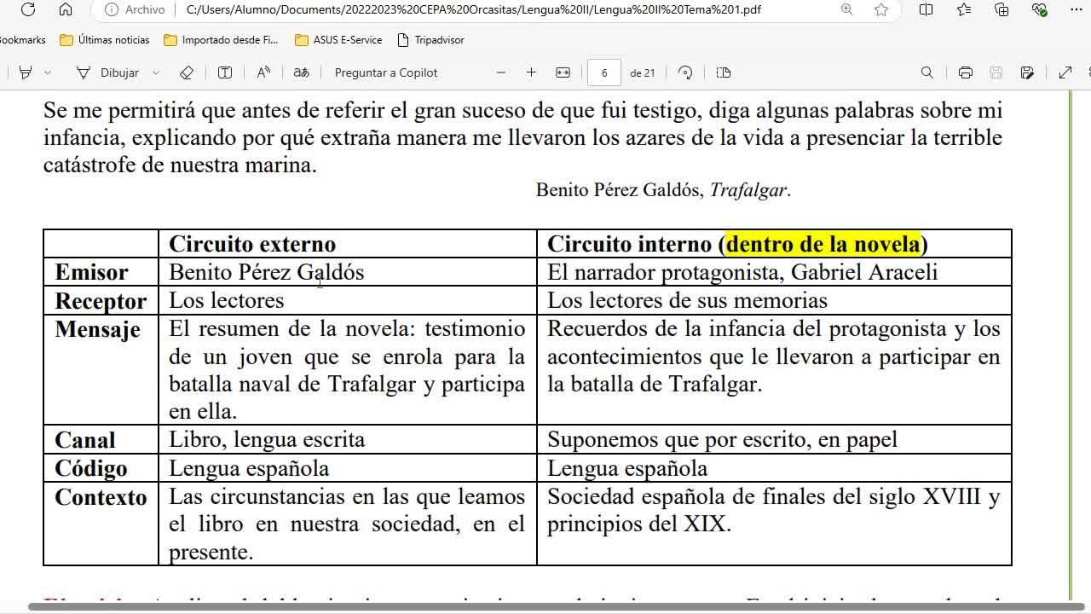Open the ASUS E-Service bookmark folder

click(x=338, y=40)
